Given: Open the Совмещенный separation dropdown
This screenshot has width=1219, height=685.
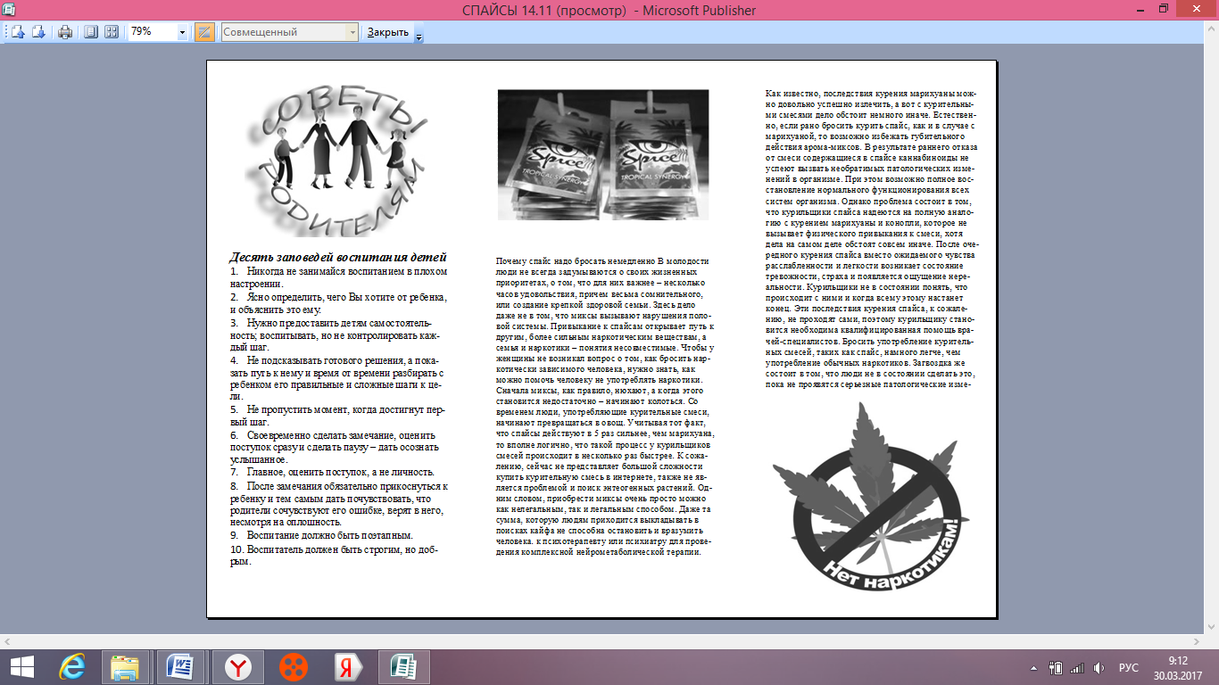Looking at the screenshot, I should [x=352, y=32].
